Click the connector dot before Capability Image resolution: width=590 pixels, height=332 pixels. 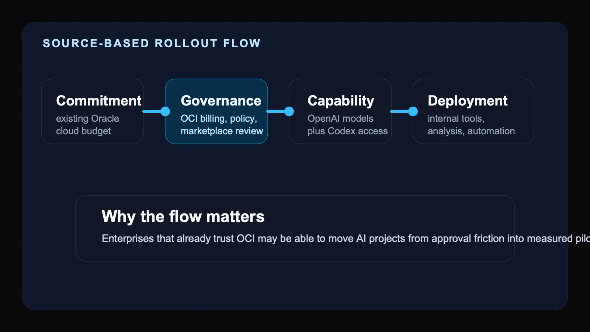(x=289, y=111)
